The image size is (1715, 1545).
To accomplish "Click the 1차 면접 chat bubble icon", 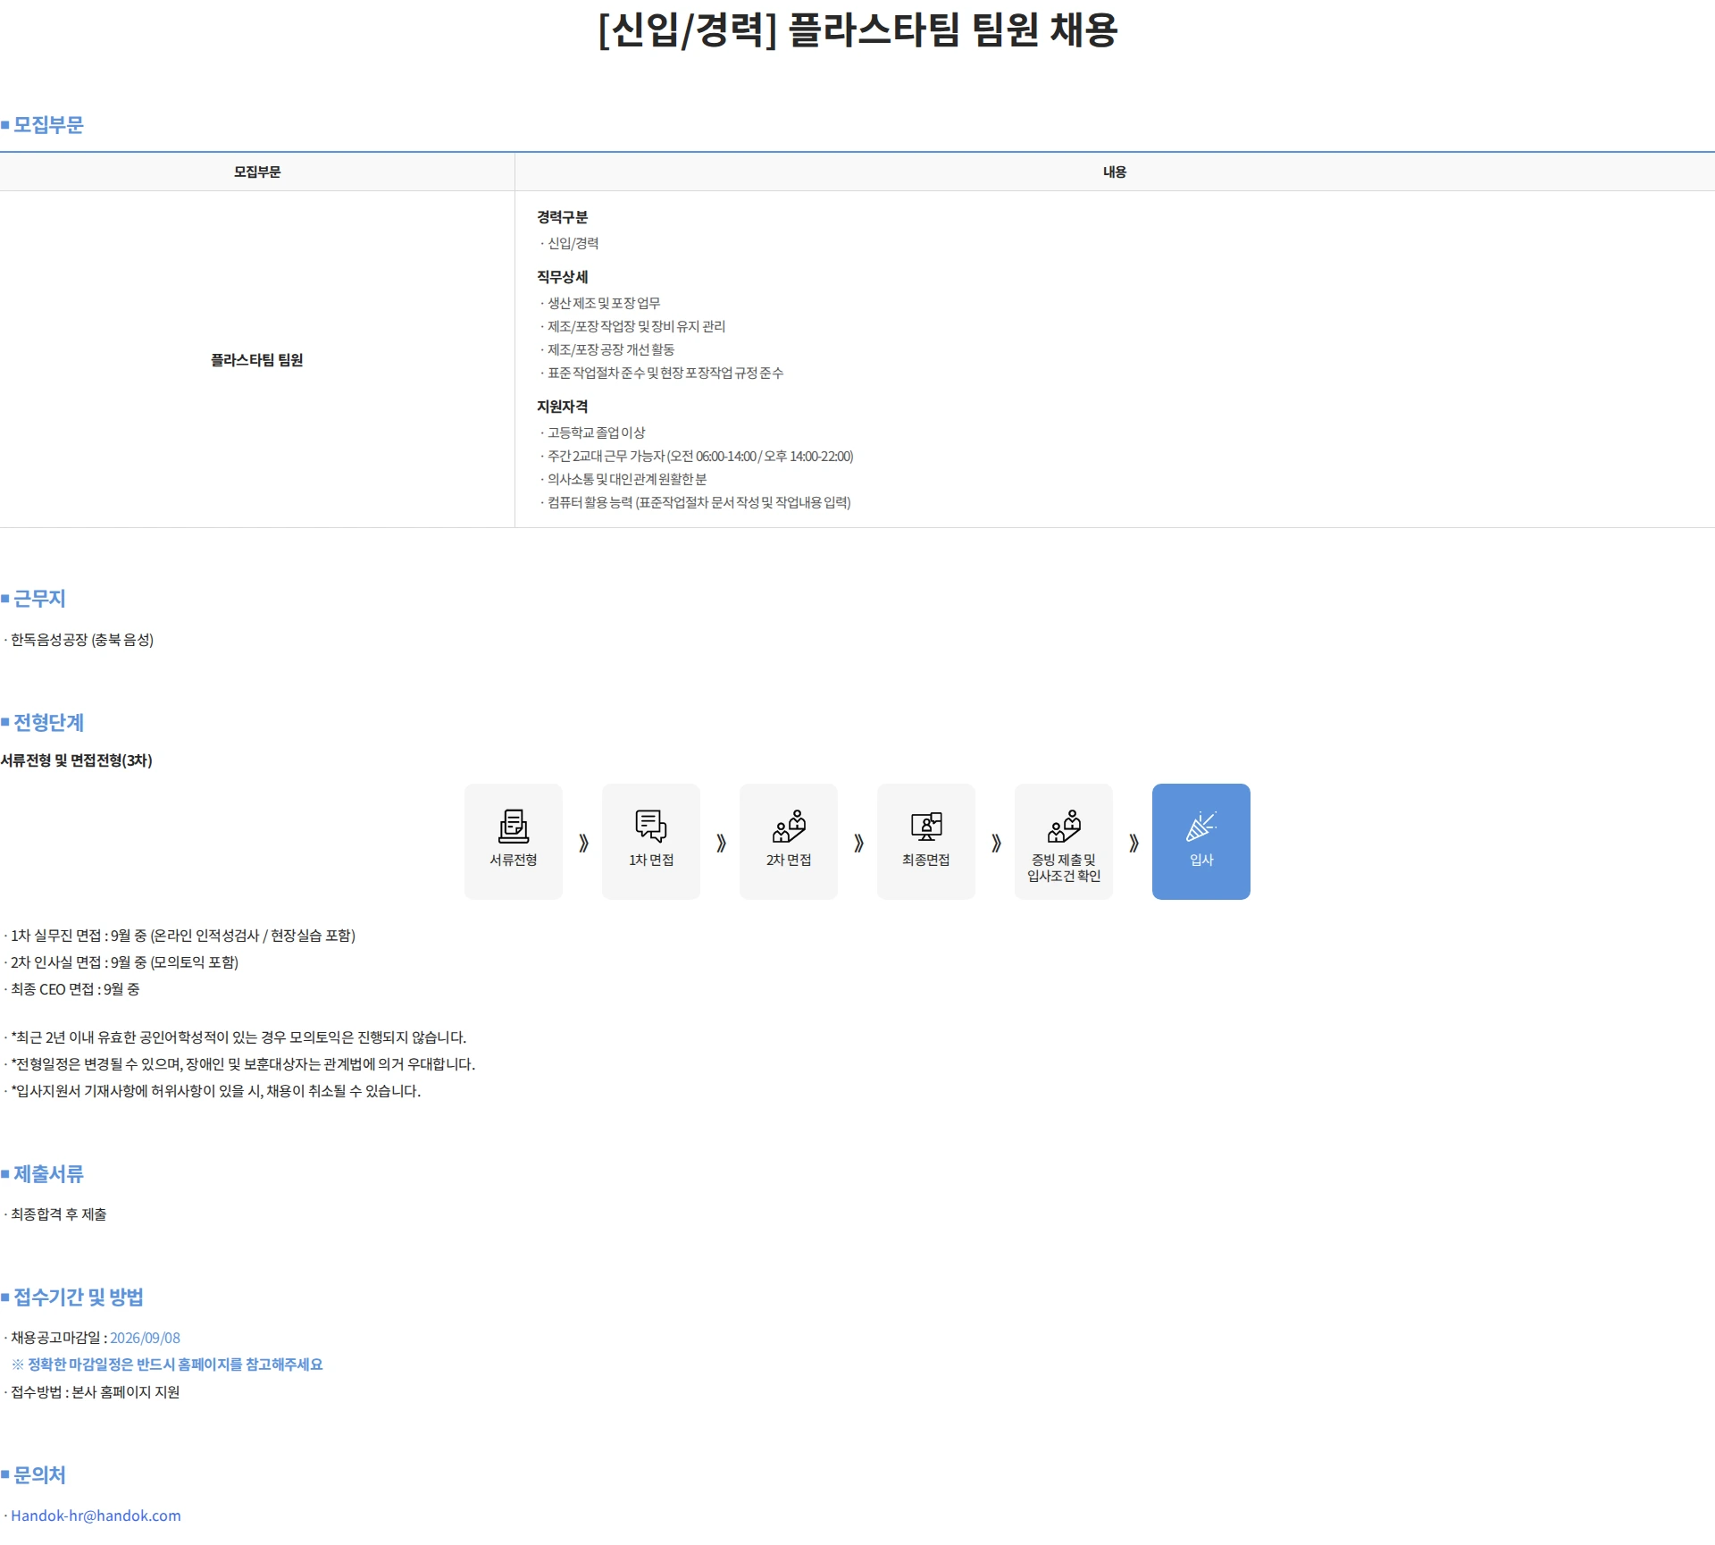I will (x=651, y=827).
